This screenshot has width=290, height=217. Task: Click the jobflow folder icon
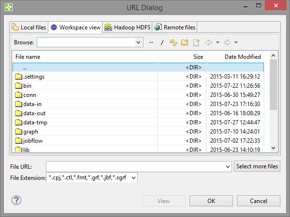click(x=18, y=141)
